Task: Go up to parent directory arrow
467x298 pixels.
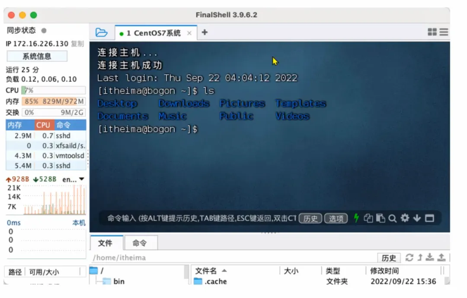Action: (x=420, y=257)
